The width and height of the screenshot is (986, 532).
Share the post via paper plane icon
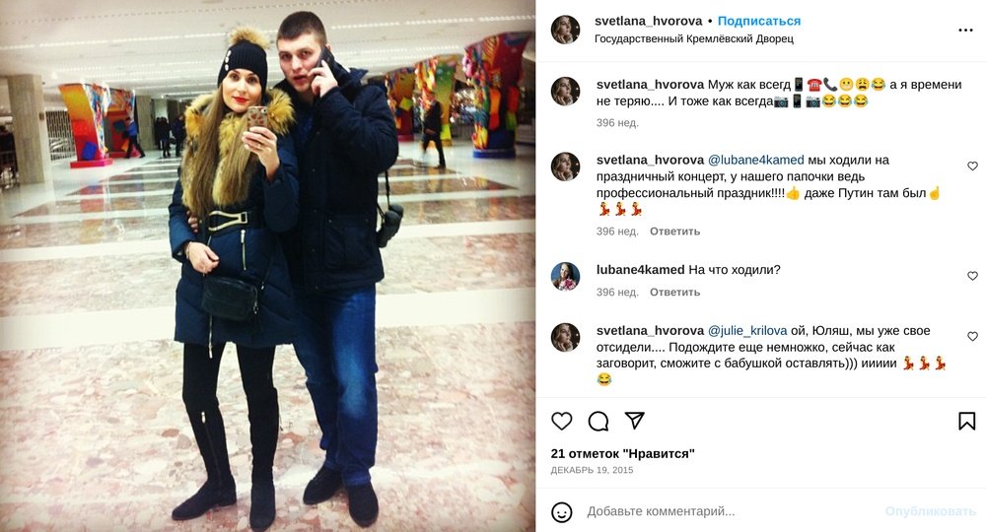(634, 421)
